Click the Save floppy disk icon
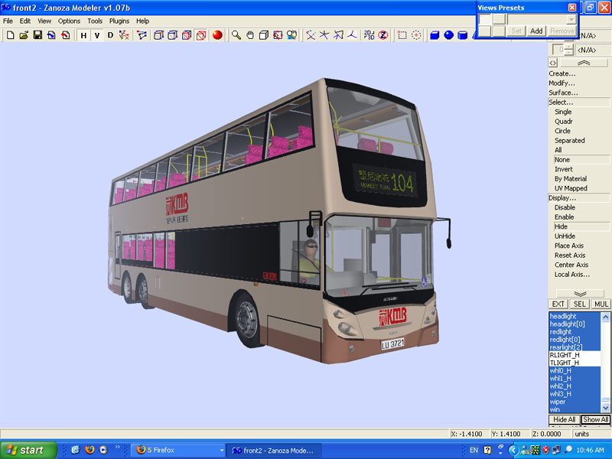This screenshot has width=612, height=459. click(37, 35)
